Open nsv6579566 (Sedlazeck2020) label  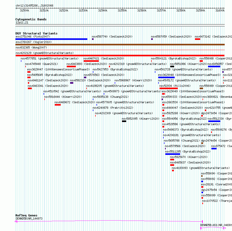185,146
